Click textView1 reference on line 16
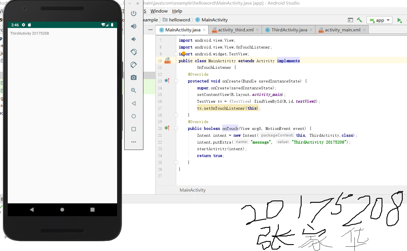The image size is (407, 251). [306, 101]
